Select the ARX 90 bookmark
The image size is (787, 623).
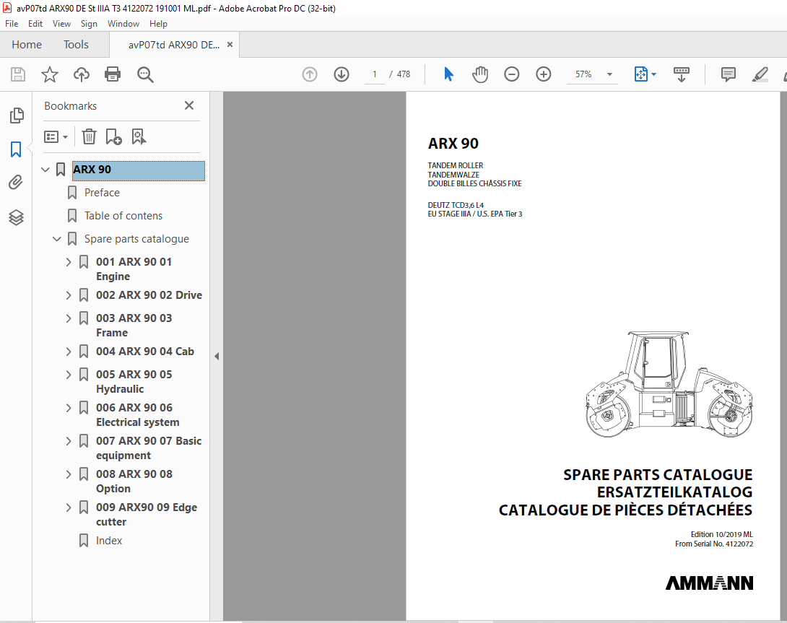tap(139, 170)
